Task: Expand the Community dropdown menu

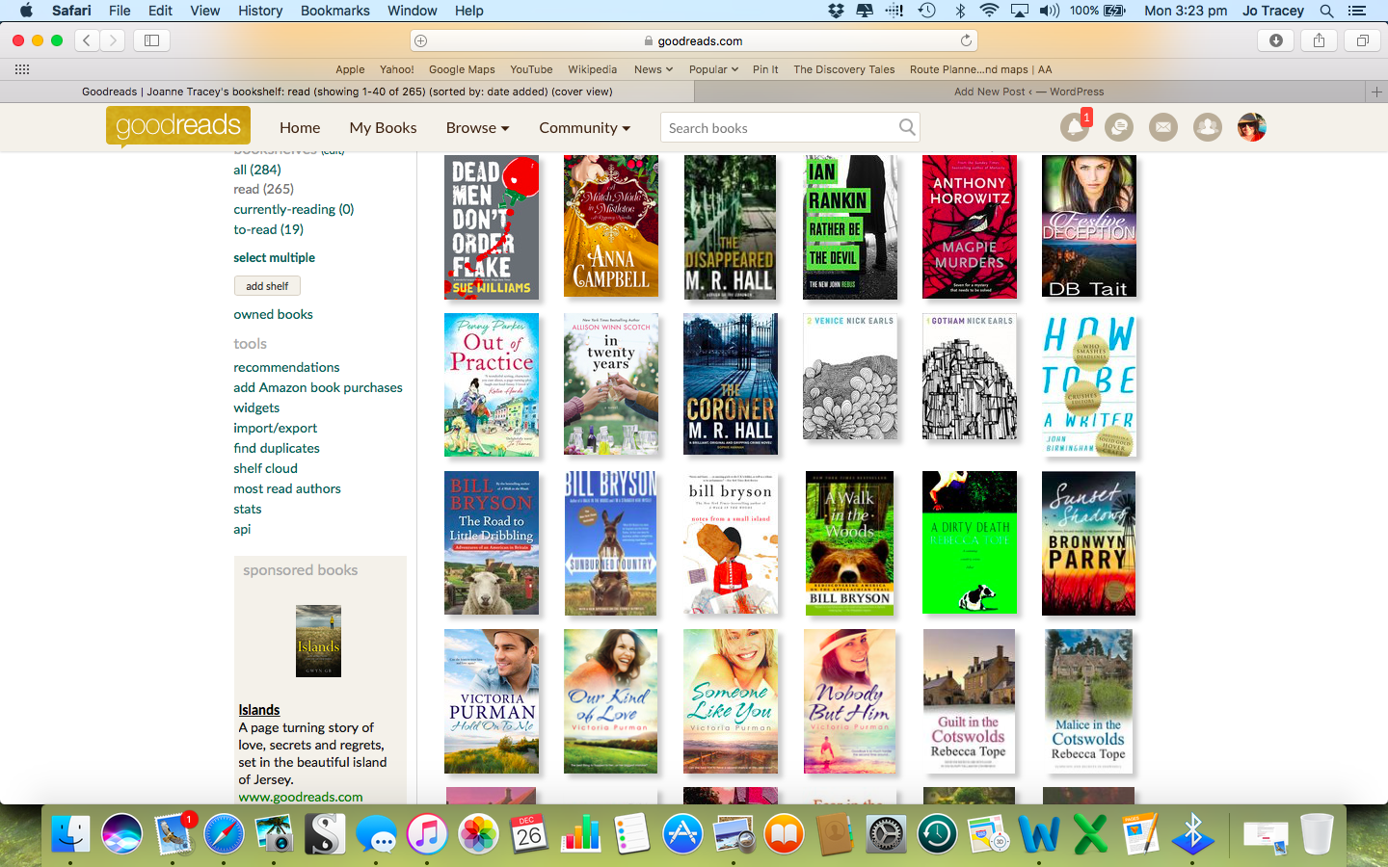Action: tap(584, 128)
